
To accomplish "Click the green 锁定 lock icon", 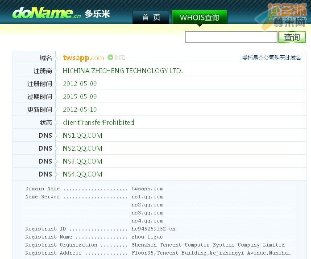I will click(110, 57).
